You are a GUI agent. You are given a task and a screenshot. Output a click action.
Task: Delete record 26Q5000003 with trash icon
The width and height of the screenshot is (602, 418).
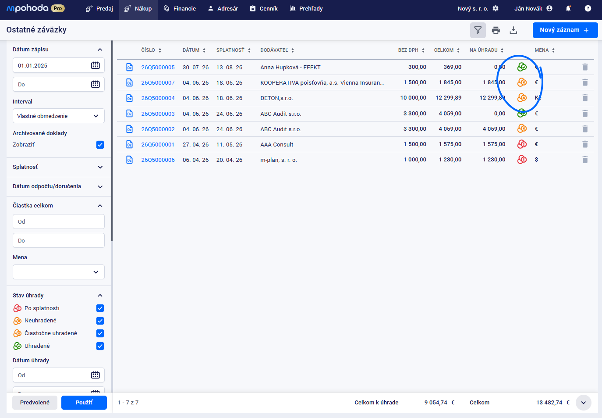[x=585, y=114]
